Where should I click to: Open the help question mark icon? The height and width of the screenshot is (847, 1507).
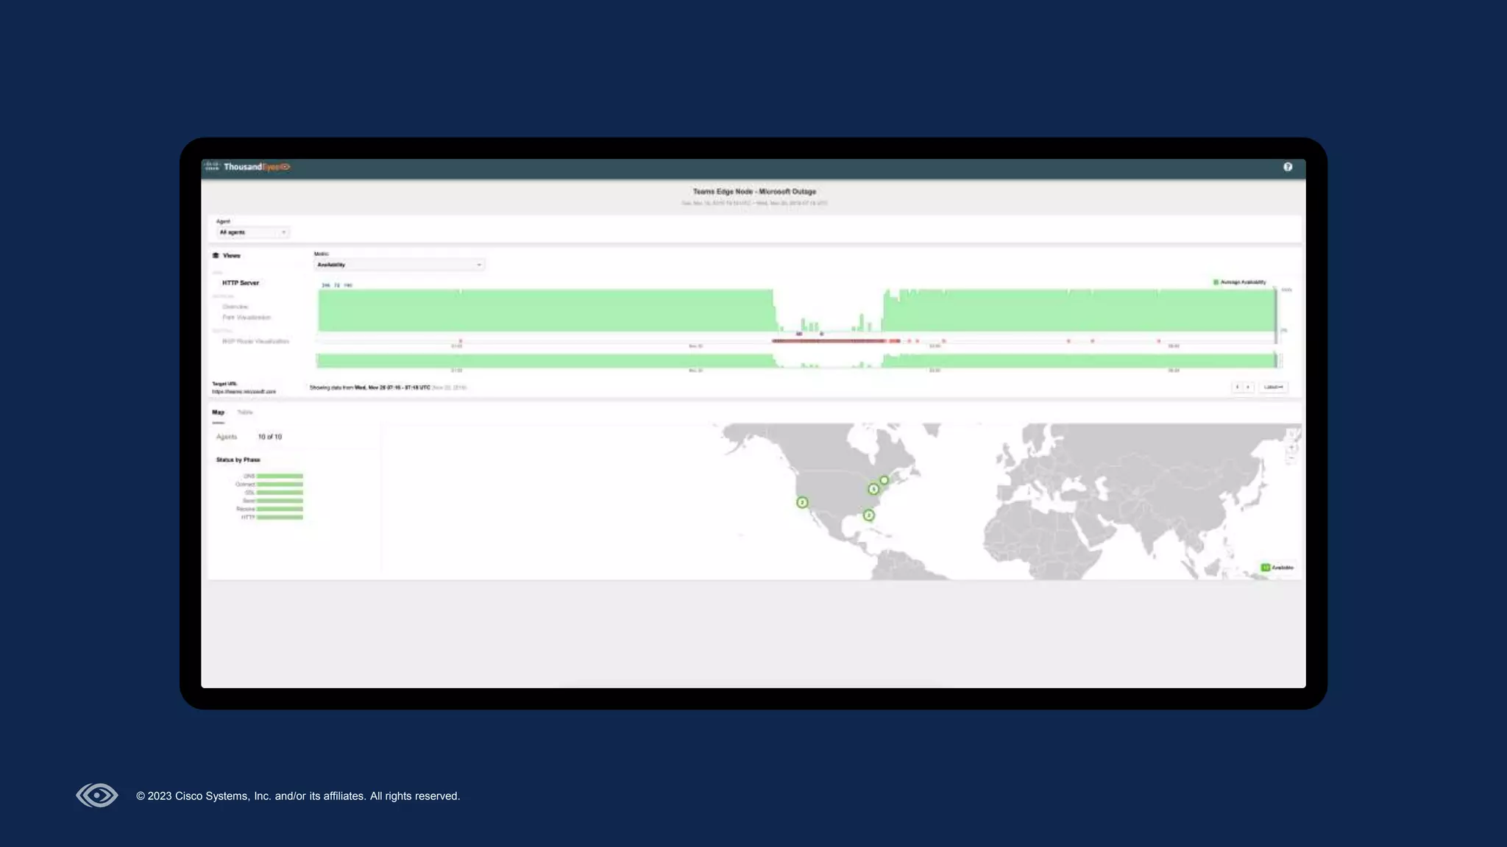click(x=1288, y=167)
